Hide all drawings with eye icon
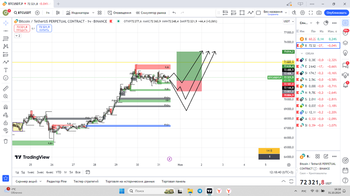 (6, 130)
